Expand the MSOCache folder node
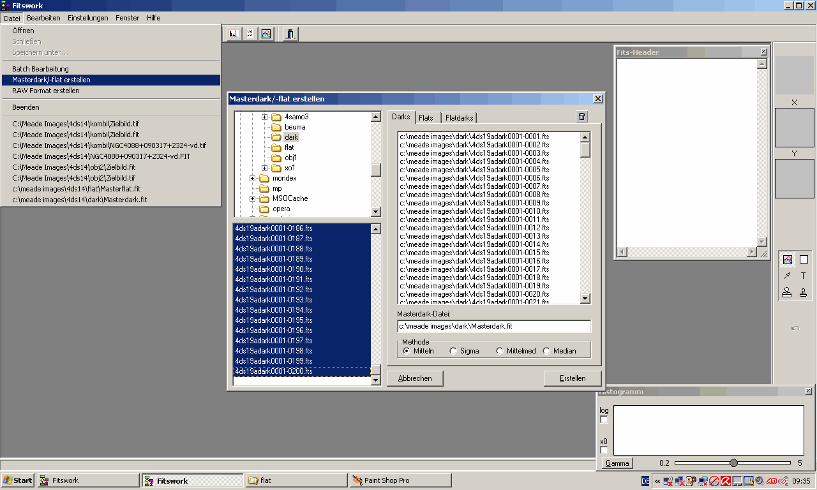Screen dimensions: 817x490 pos(253,198)
